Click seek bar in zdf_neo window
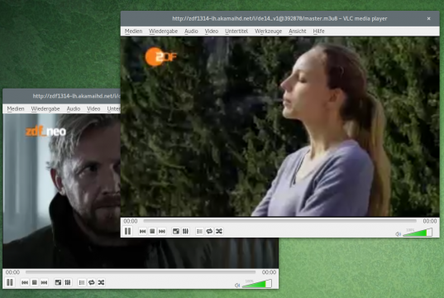Image resolution: width=444 pixels, height=298 pixels. click(141, 272)
